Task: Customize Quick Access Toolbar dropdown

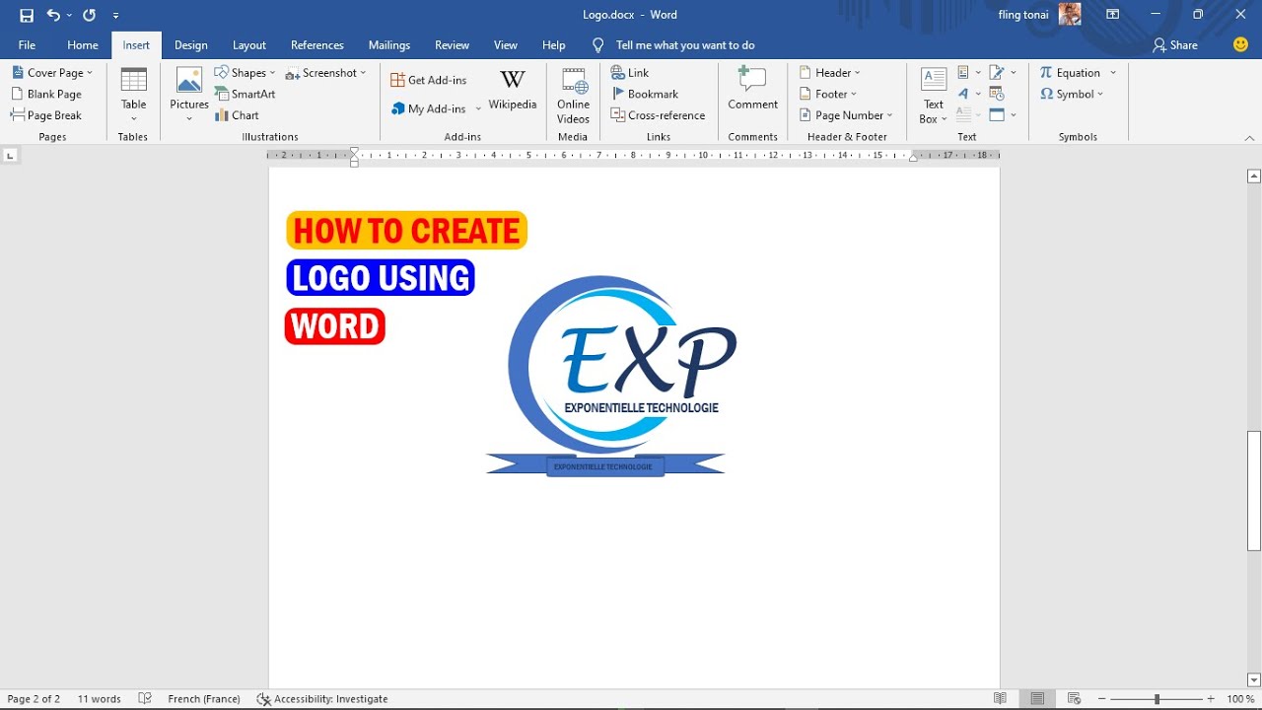Action: click(116, 16)
